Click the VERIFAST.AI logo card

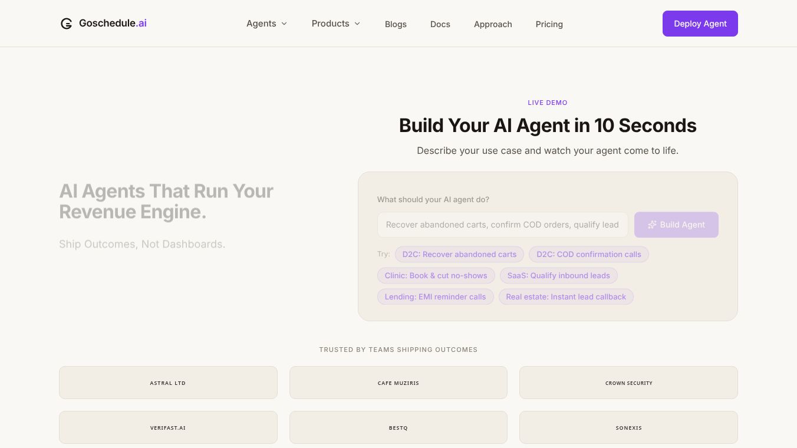[168, 427]
